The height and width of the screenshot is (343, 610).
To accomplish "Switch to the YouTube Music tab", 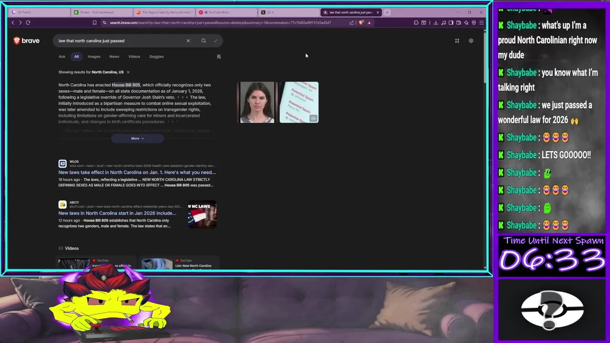I will [227, 12].
